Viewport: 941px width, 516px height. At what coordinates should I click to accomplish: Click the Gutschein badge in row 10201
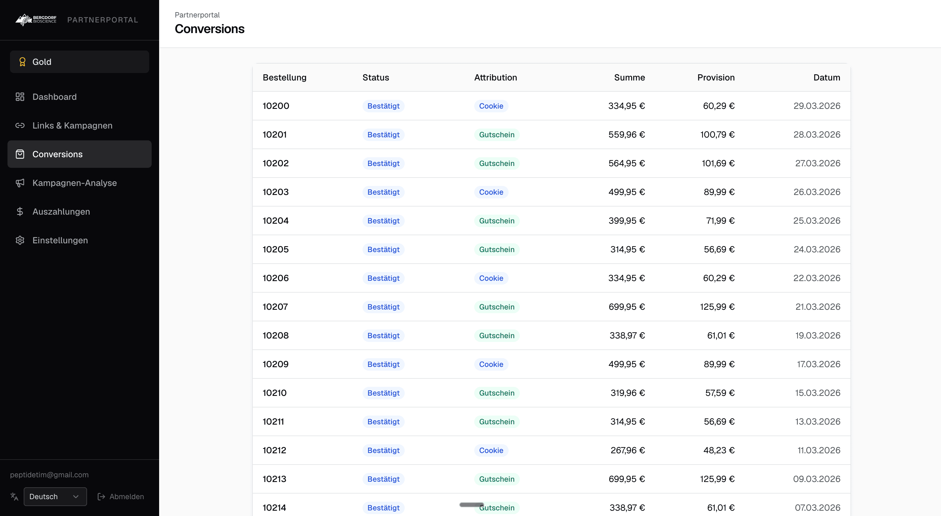[496, 134]
